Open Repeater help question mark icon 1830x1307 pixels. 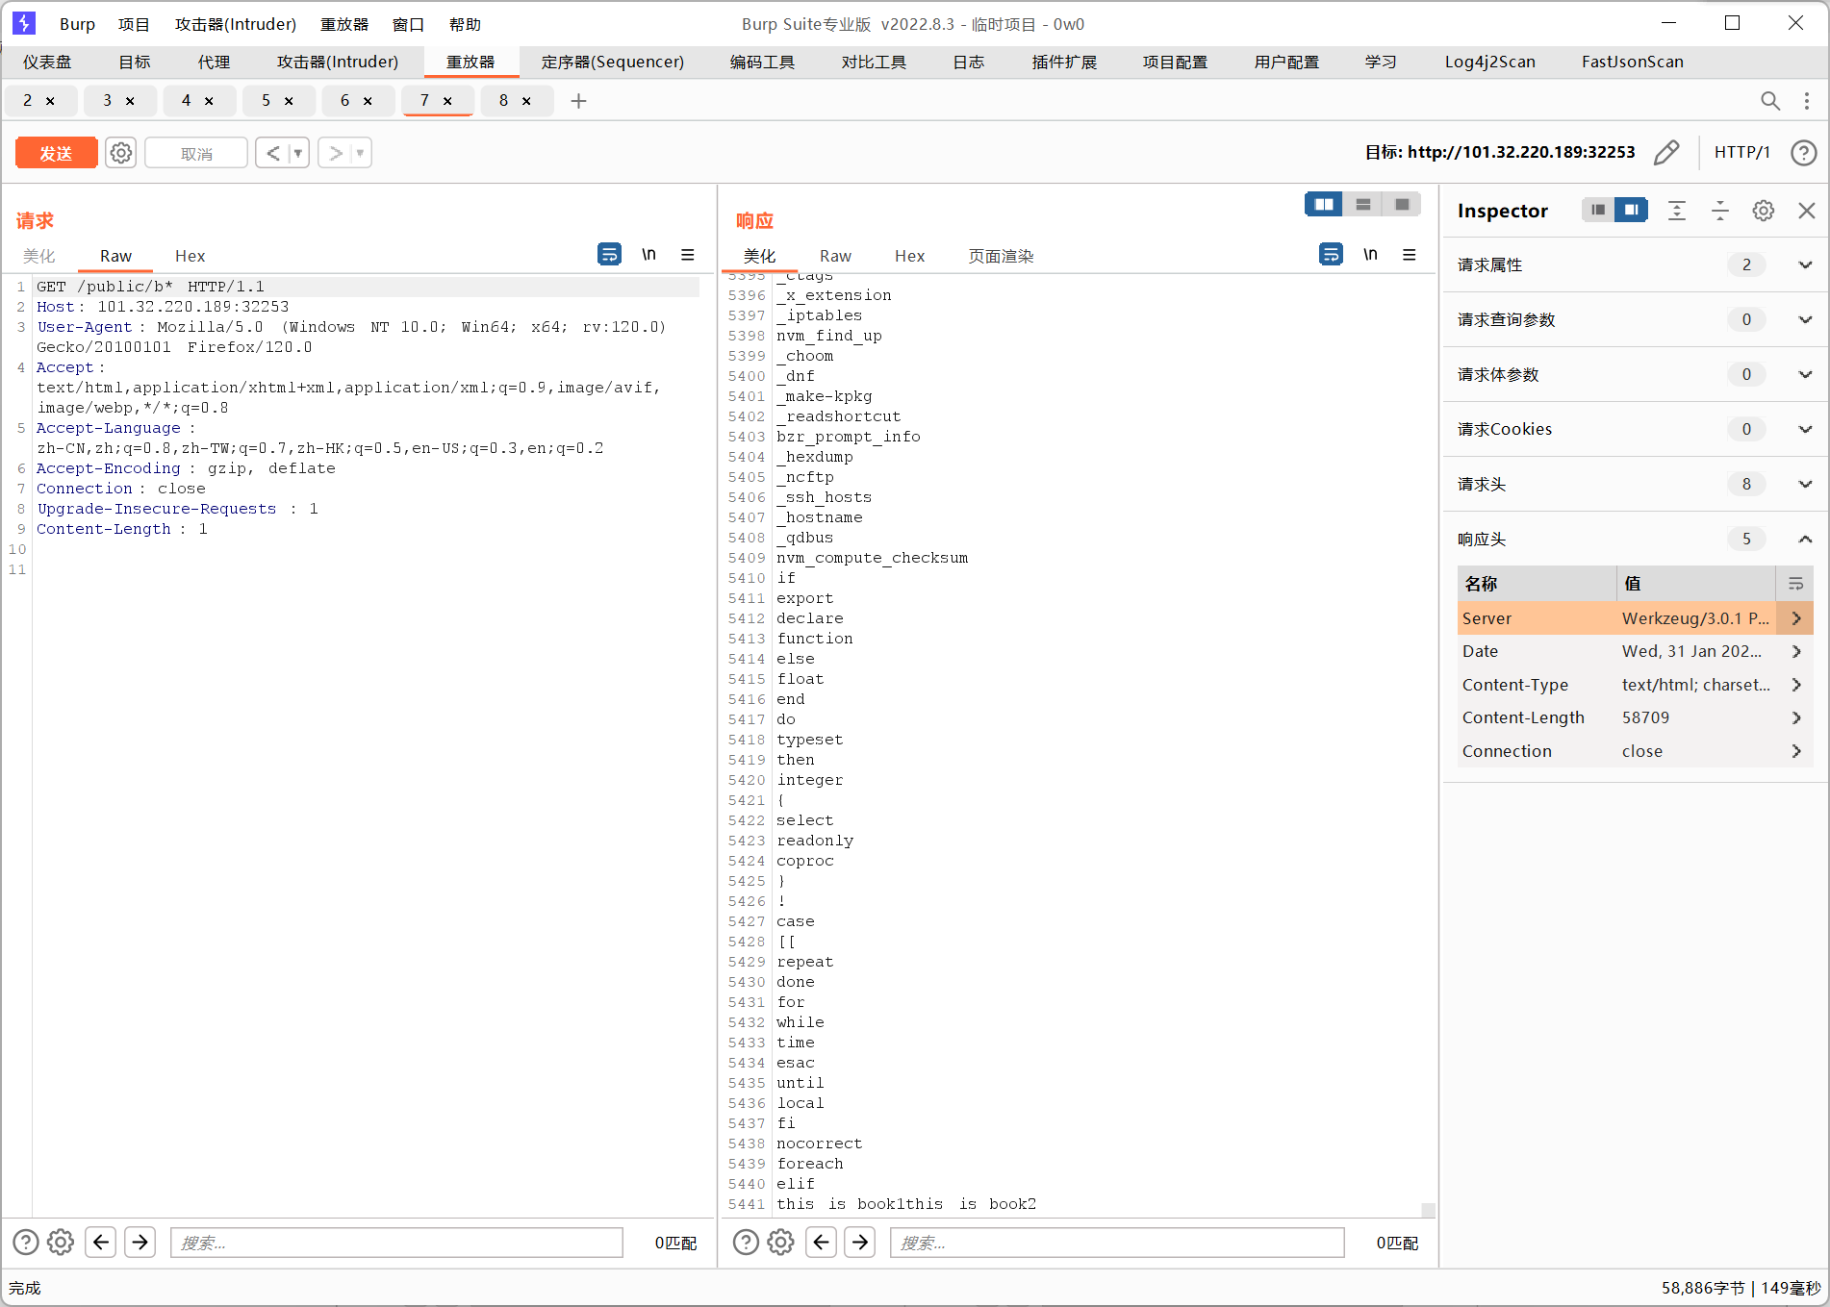coord(1804,152)
